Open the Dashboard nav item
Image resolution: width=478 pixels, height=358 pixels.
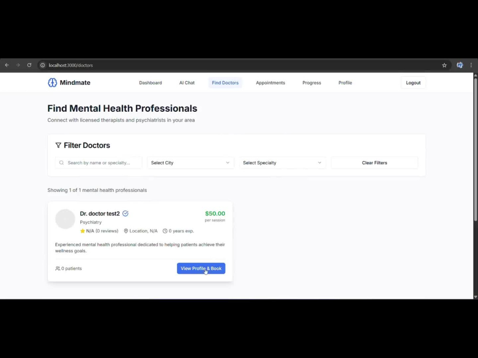[x=151, y=83]
